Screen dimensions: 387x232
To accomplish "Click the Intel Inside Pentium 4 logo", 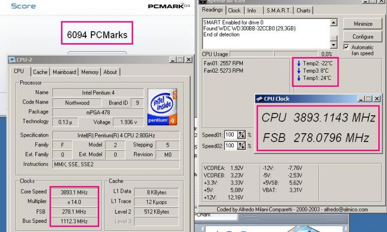I will click(x=162, y=107).
